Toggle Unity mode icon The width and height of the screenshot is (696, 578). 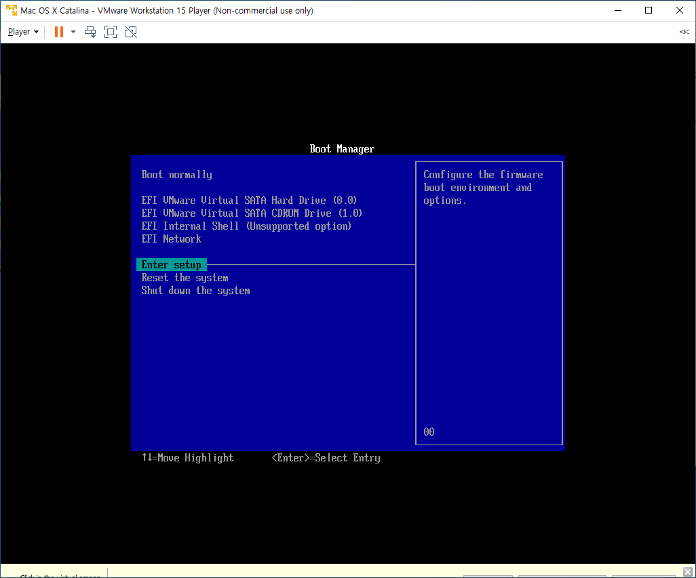point(131,32)
